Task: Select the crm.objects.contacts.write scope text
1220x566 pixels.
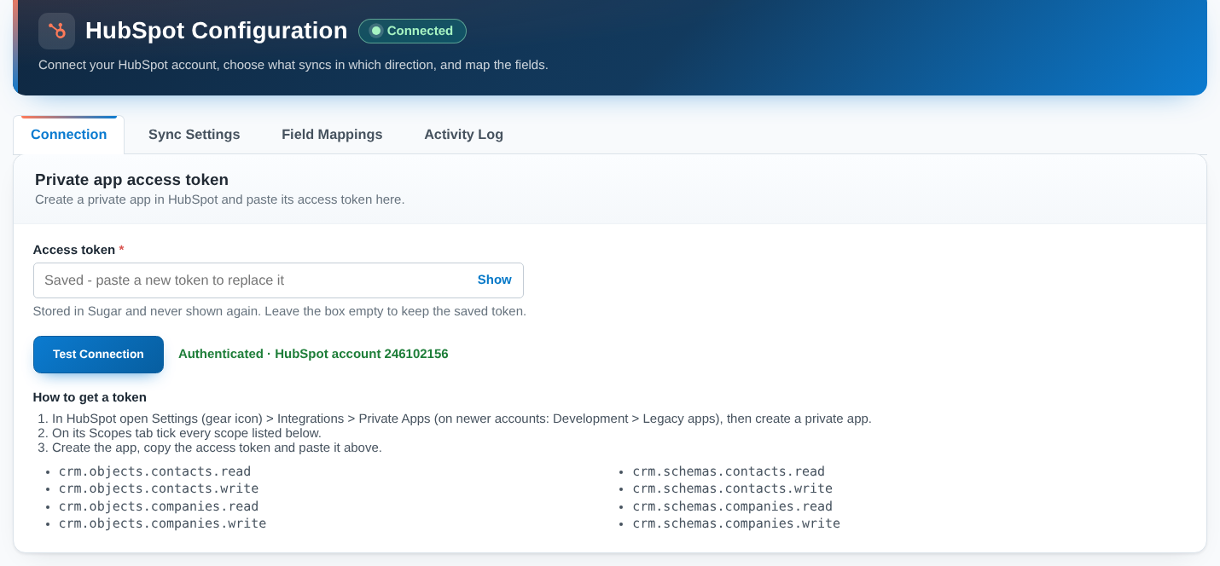Action: (159, 488)
